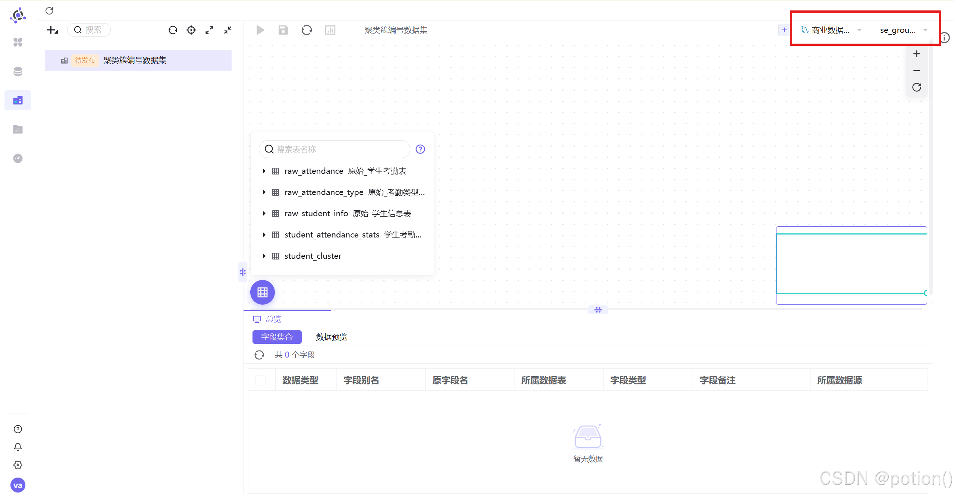Reset canvas view rotate icon
This screenshot has height=494, width=954.
click(917, 87)
